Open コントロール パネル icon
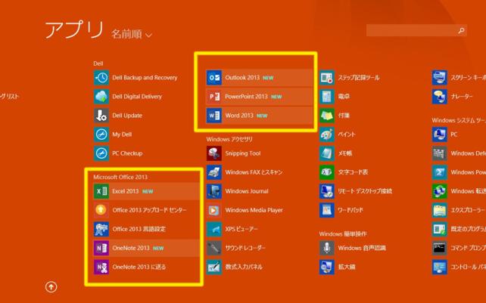The image size is (486, 303). [x=440, y=267]
